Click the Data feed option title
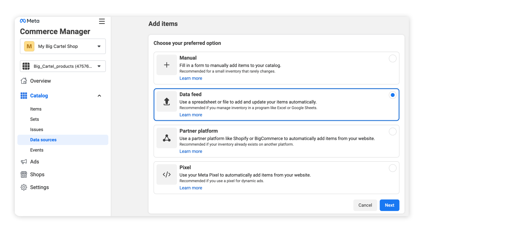 (191, 95)
